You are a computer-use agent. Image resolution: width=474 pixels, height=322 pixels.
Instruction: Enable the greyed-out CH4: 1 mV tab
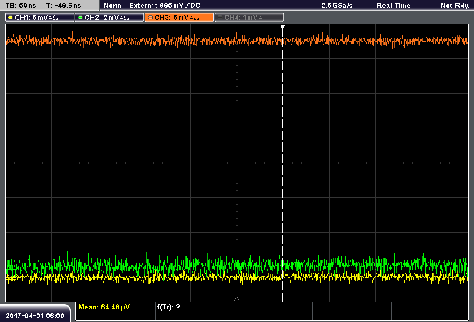coord(249,18)
